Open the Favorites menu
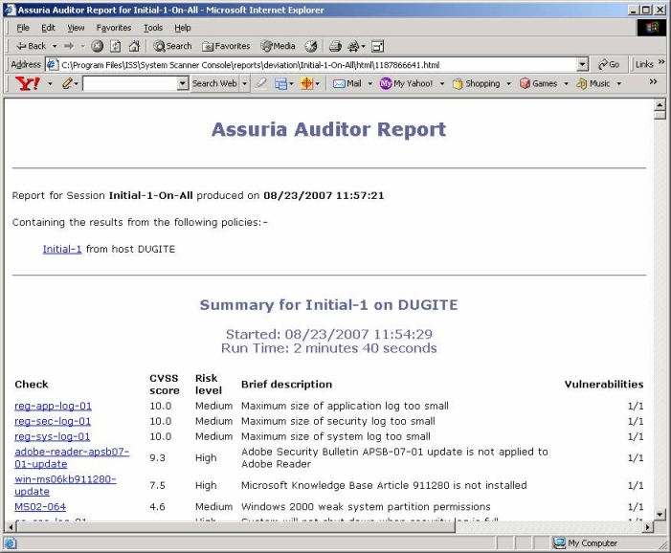The width and height of the screenshot is (671, 553). 114,28
